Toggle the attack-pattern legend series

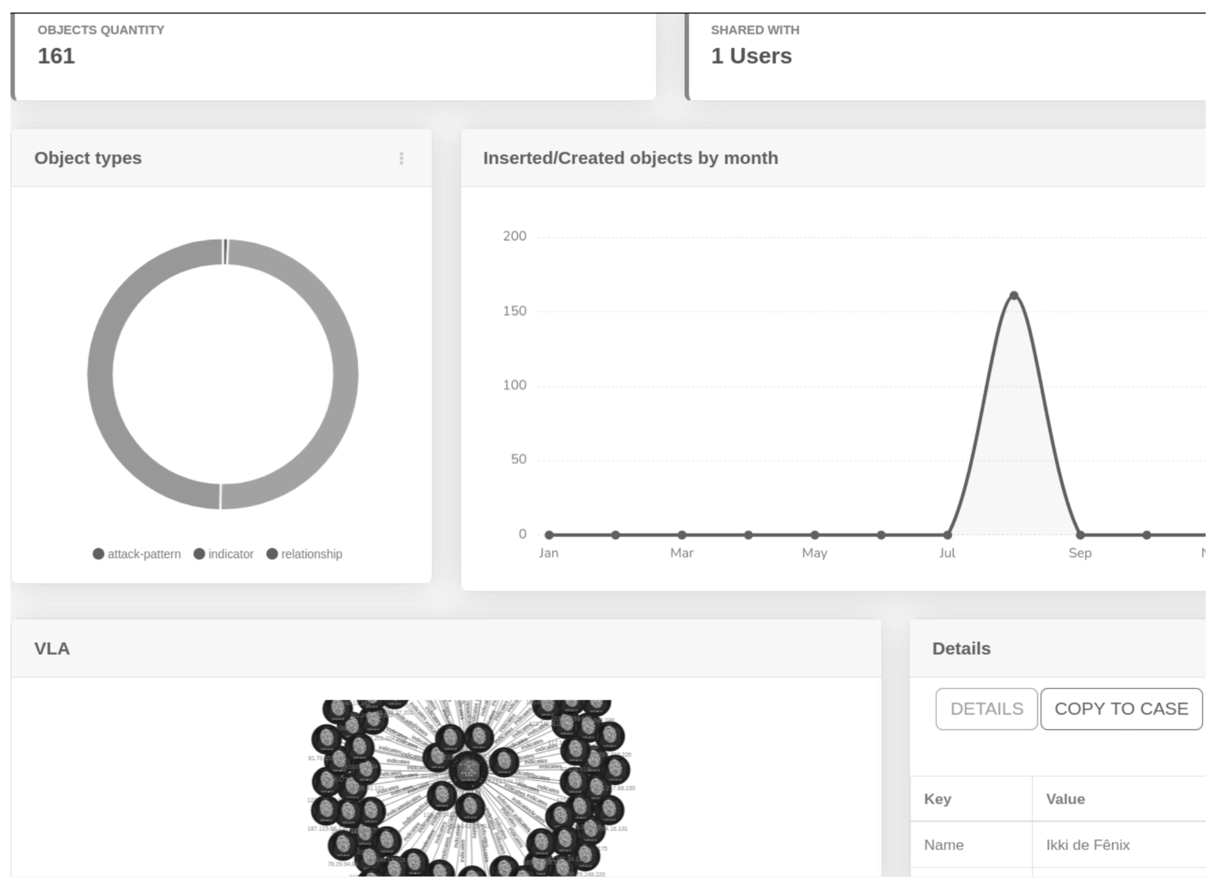144,554
